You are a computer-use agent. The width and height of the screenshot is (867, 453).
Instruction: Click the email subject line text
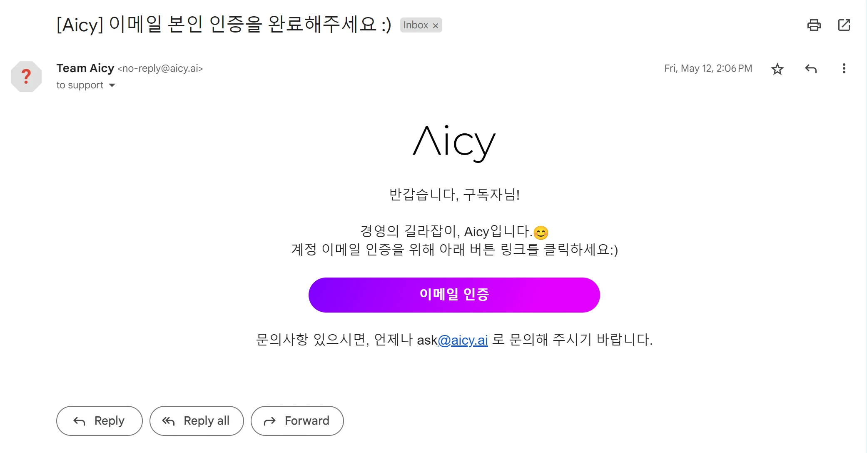224,25
